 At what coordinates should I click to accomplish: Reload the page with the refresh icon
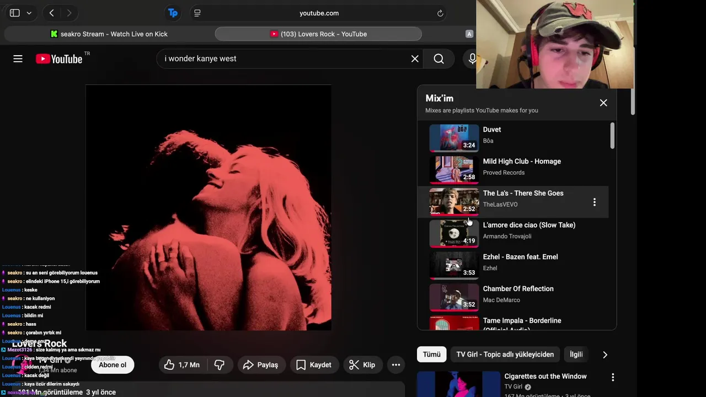coord(440,13)
